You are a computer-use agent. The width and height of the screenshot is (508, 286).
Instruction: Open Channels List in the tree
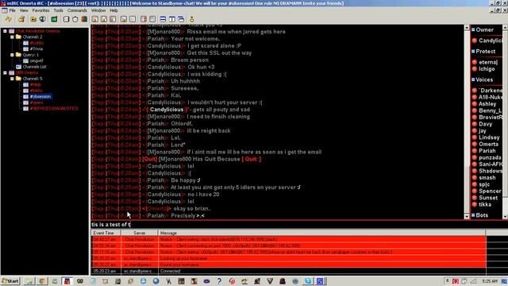pos(34,67)
